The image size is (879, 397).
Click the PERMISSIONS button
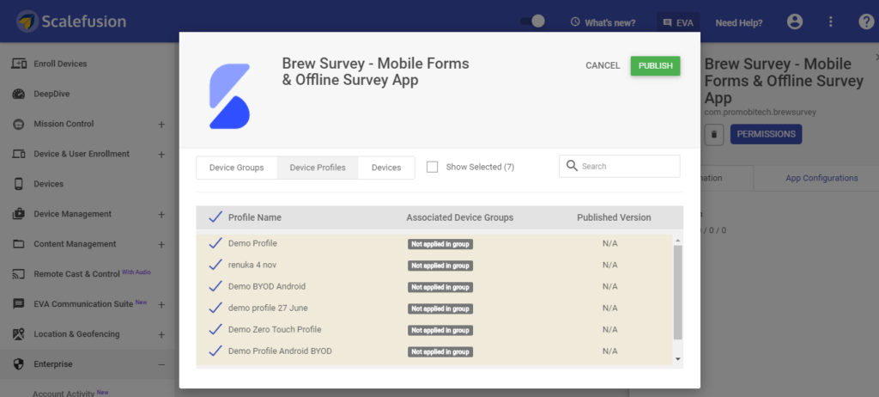point(766,134)
